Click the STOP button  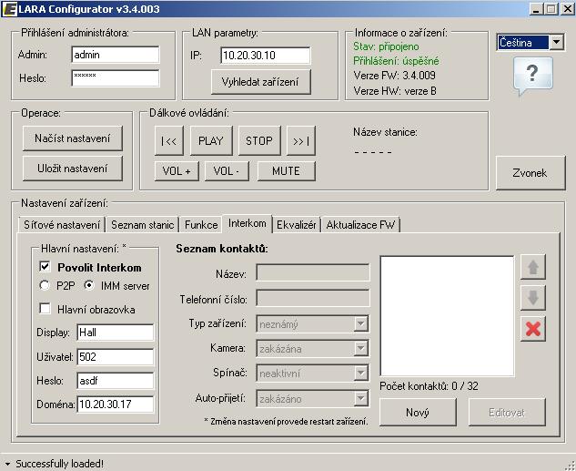click(x=259, y=141)
